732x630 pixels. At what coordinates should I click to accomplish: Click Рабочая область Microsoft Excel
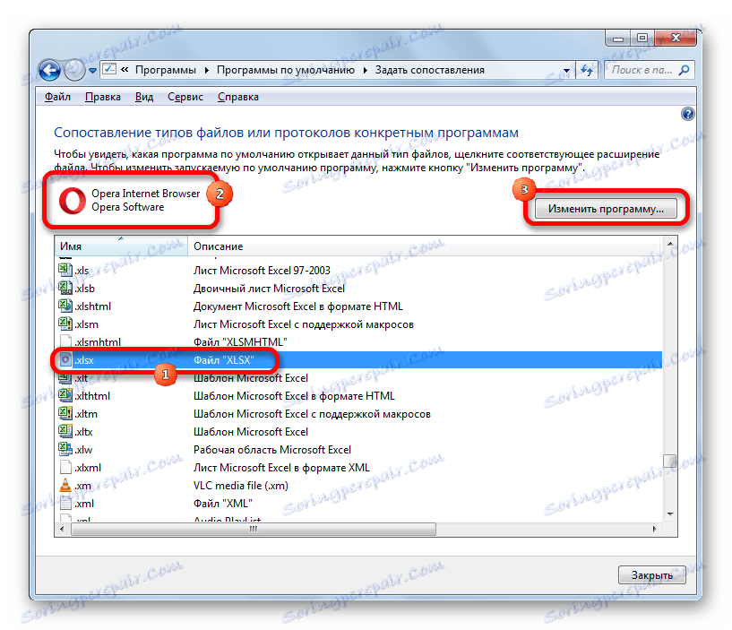pos(272,450)
